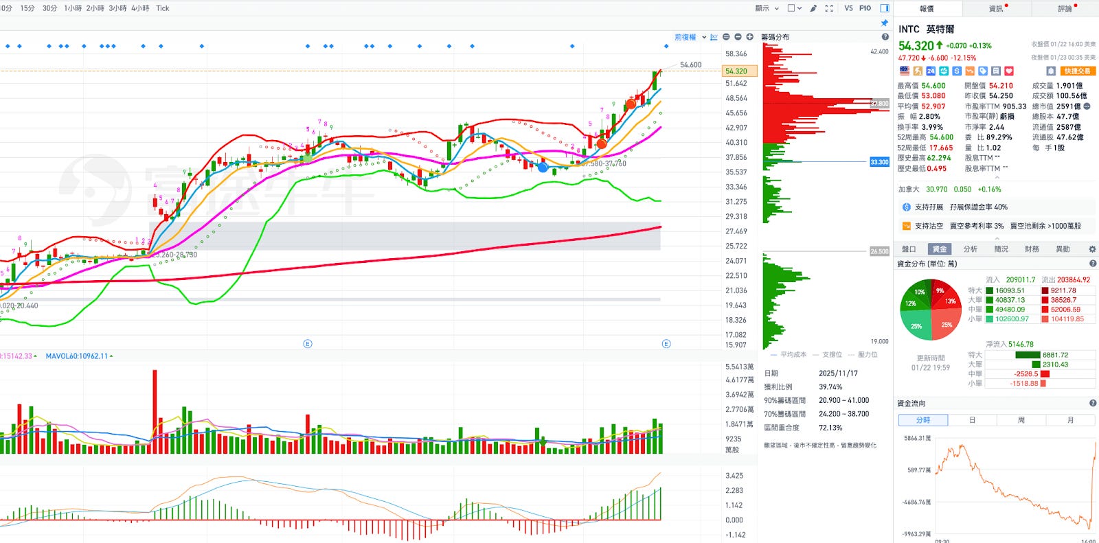Select the 周 period for 資金流向
The width and height of the screenshot is (1099, 543).
(1021, 420)
